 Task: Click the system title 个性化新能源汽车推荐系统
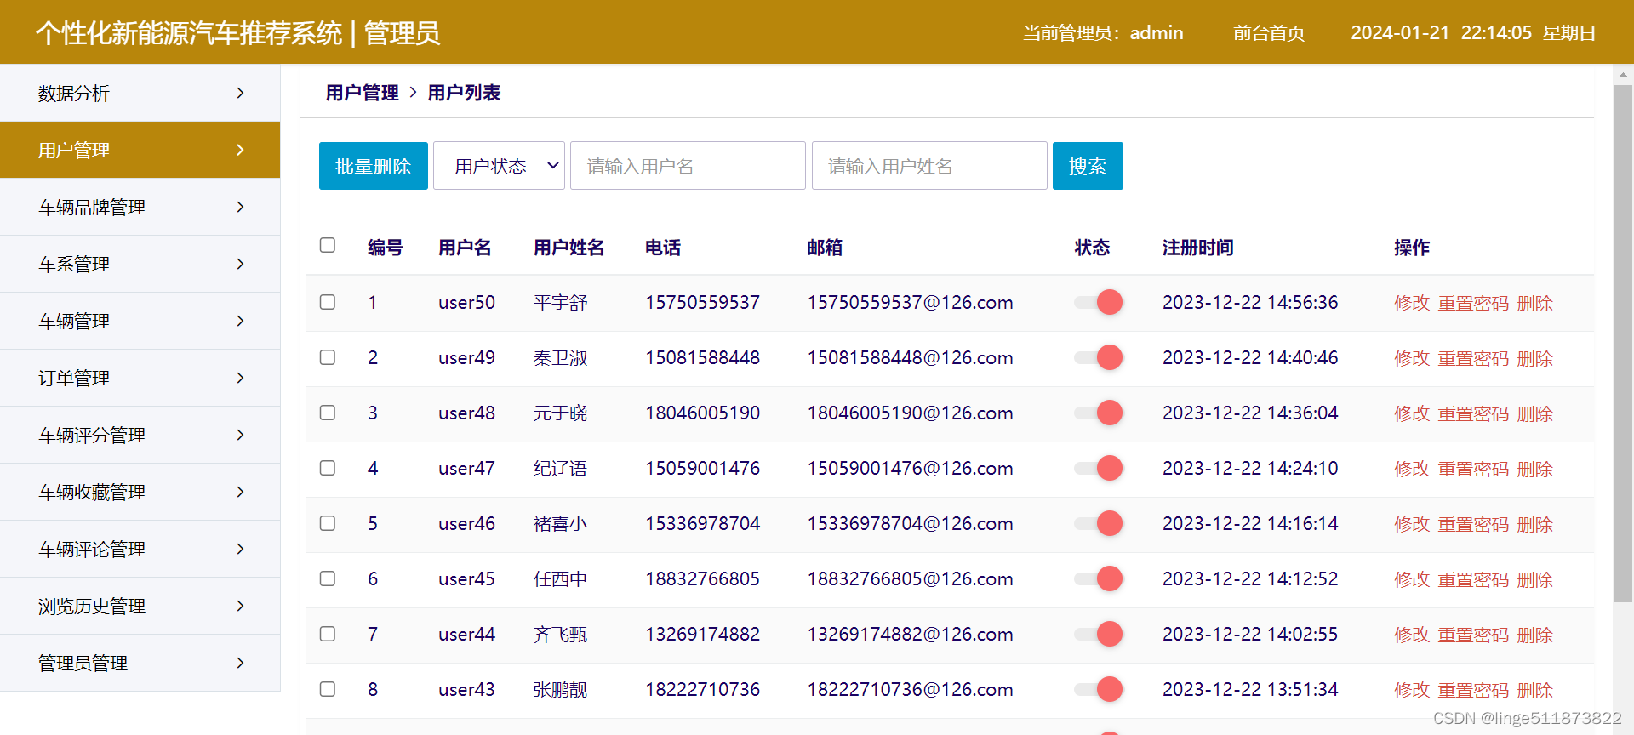(189, 33)
